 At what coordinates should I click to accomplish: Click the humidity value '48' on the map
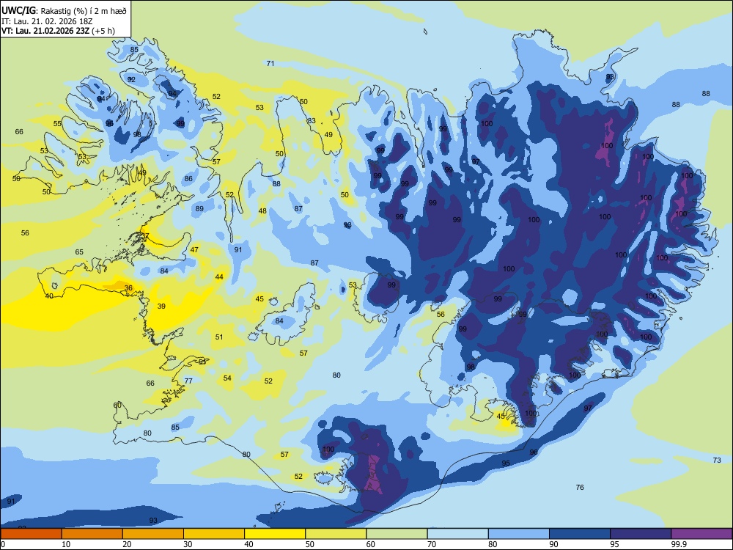click(x=262, y=211)
